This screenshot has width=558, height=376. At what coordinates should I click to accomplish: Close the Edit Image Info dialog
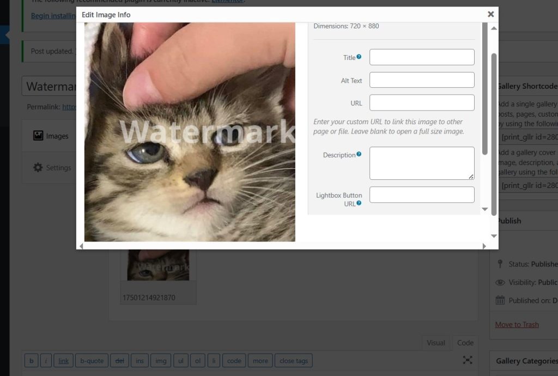tap(490, 14)
